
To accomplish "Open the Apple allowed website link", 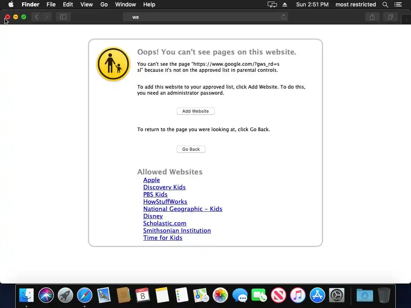I will tap(151, 180).
